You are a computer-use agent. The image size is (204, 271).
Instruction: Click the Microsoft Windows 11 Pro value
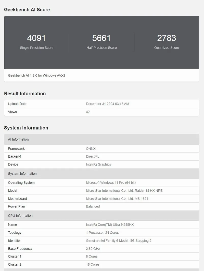click(111, 183)
